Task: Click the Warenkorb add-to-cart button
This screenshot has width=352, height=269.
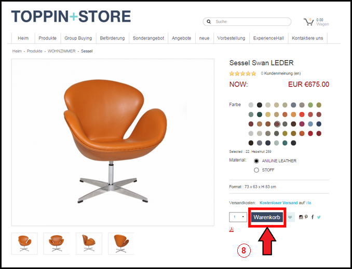Action: point(267,217)
